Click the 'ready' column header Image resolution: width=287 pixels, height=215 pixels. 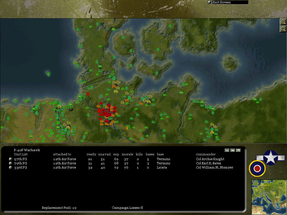click(x=91, y=154)
